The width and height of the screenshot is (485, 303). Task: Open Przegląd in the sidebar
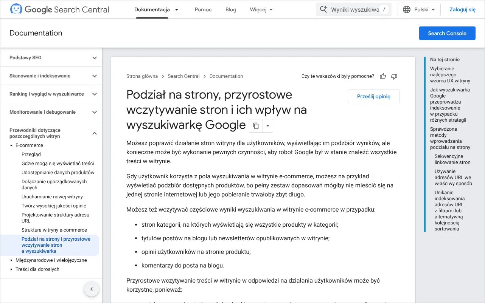pyautogui.click(x=31, y=155)
